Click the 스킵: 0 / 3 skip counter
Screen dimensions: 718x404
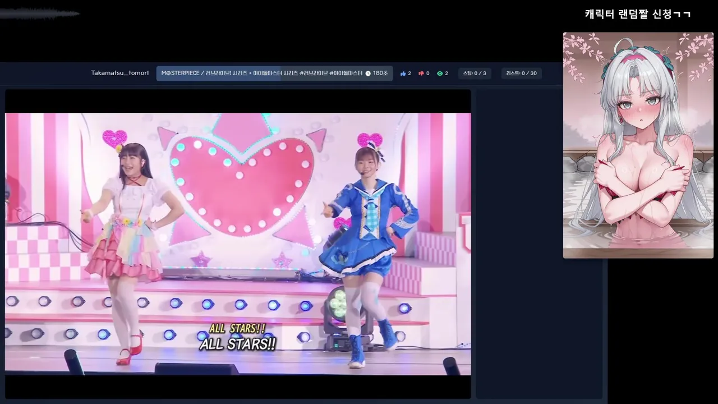pos(475,74)
